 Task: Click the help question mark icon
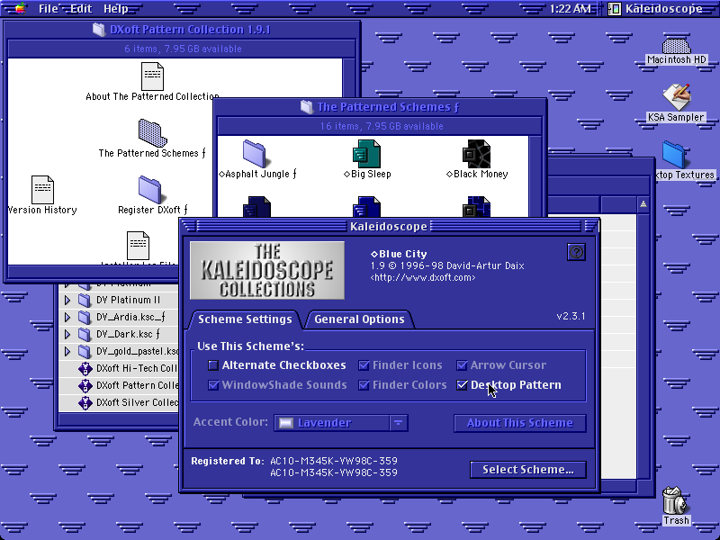576,252
